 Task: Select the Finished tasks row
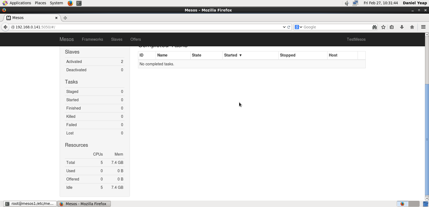(95, 108)
